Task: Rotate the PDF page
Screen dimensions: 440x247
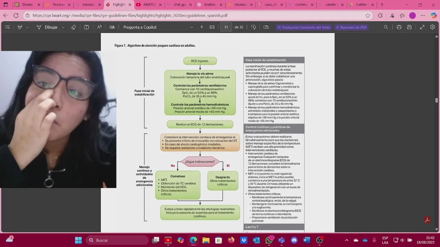Action: (x=253, y=27)
